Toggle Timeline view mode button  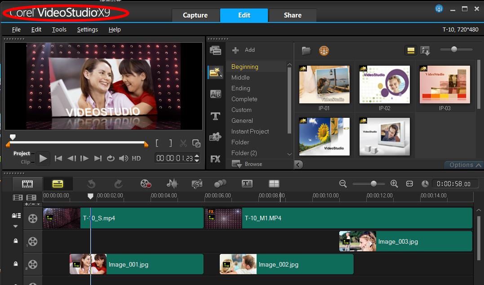pos(58,184)
